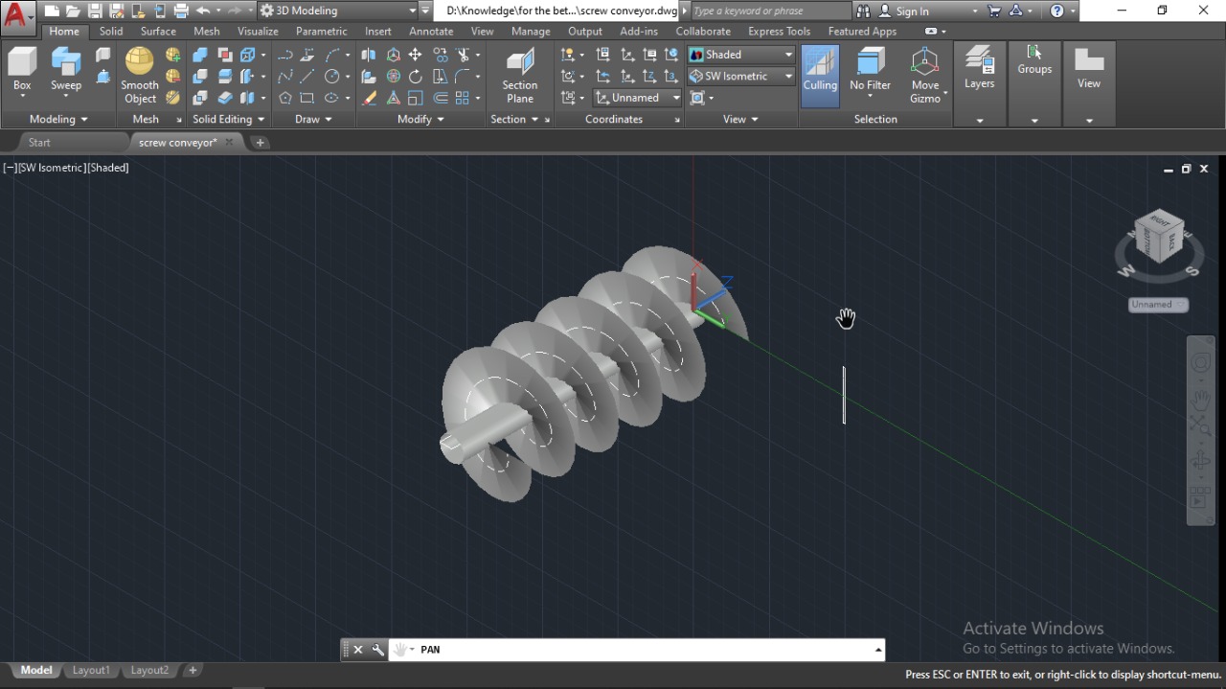Open the Featured Apps tab

tap(862, 31)
